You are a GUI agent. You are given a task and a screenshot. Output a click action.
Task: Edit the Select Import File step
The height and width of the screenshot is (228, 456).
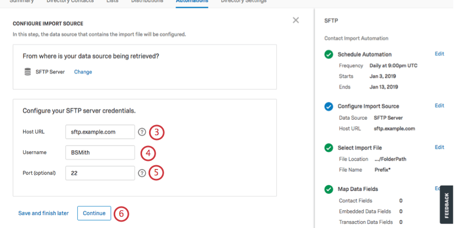point(439,147)
